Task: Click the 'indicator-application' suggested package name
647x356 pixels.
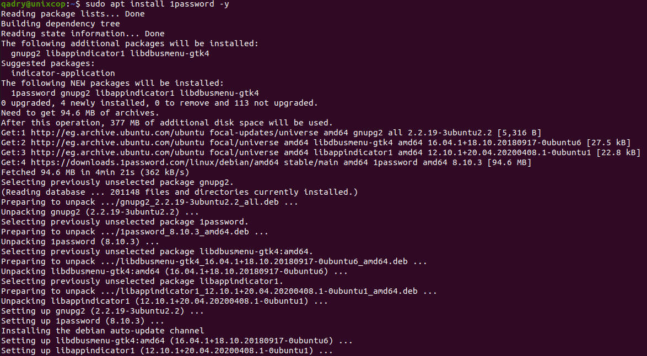Action: [x=63, y=73]
